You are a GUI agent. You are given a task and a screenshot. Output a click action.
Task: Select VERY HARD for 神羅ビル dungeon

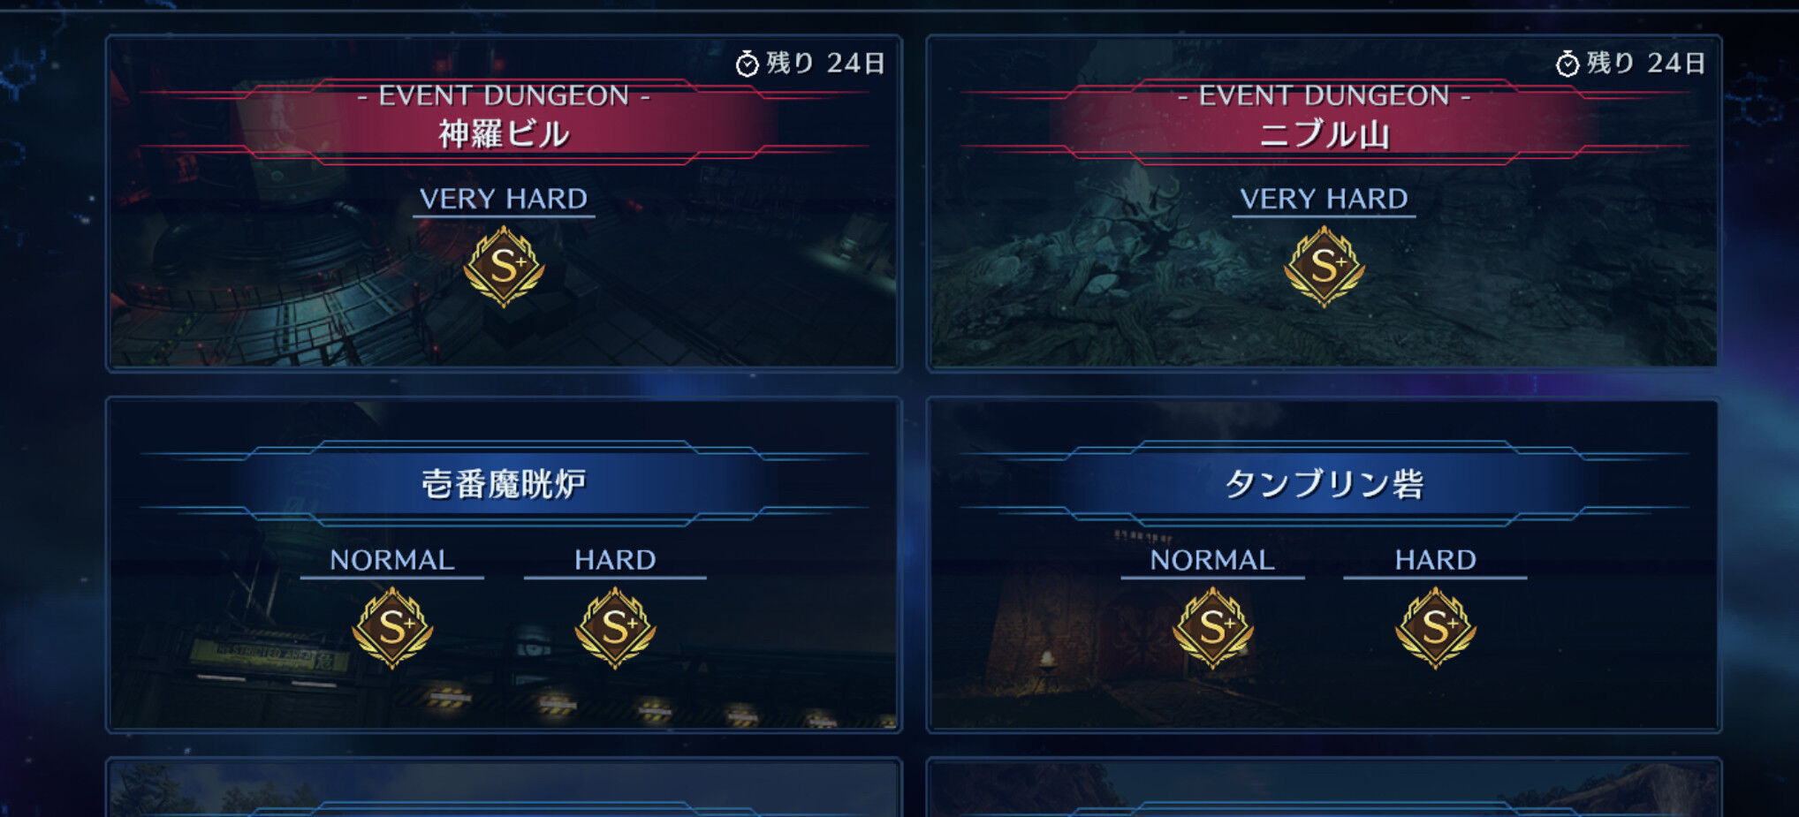(x=504, y=199)
